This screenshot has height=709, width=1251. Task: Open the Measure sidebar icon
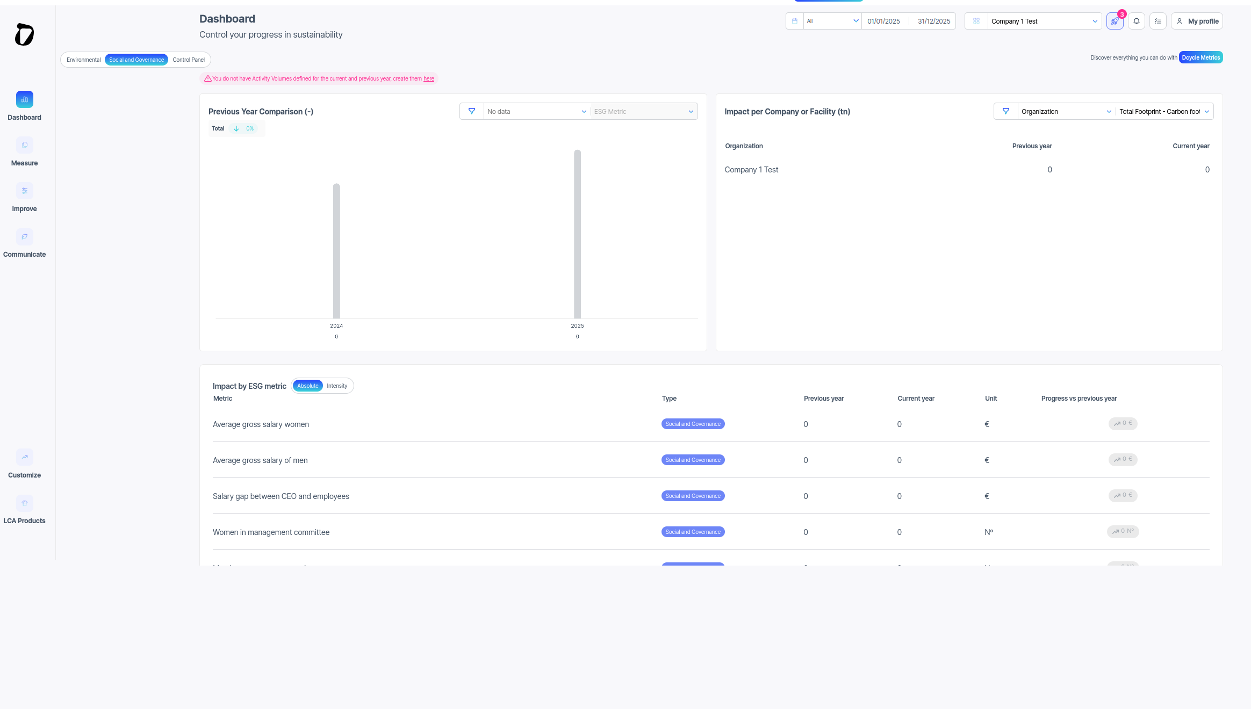(x=24, y=145)
